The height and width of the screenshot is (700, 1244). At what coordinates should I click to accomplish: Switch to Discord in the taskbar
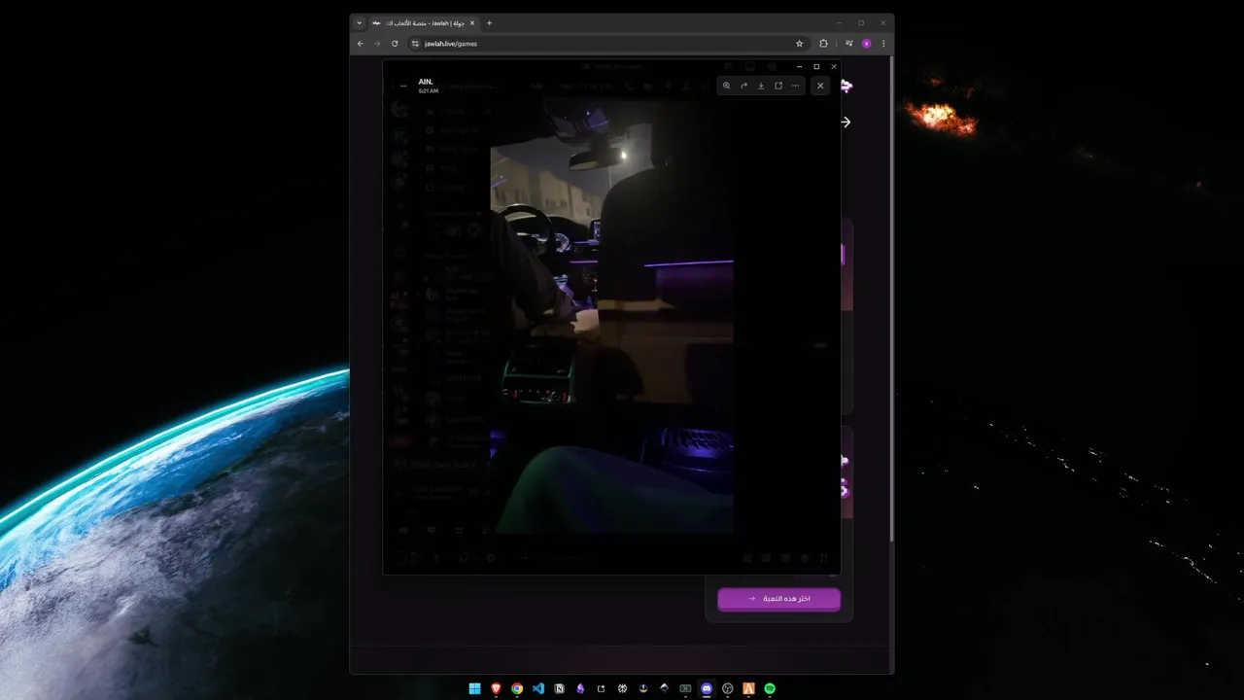point(707,688)
